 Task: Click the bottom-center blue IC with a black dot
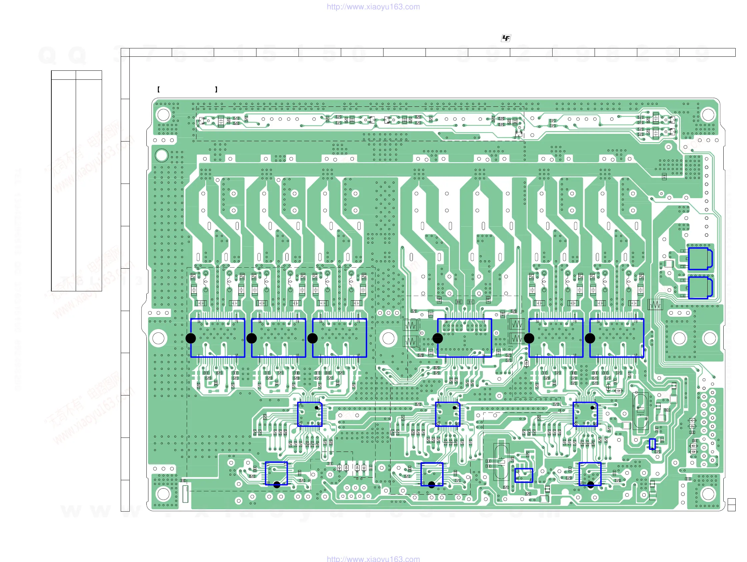tap(432, 474)
